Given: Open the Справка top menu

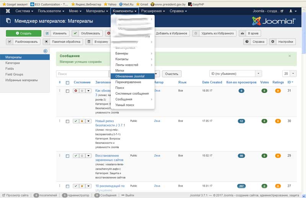Looking at the screenshot, I should click(178, 11).
